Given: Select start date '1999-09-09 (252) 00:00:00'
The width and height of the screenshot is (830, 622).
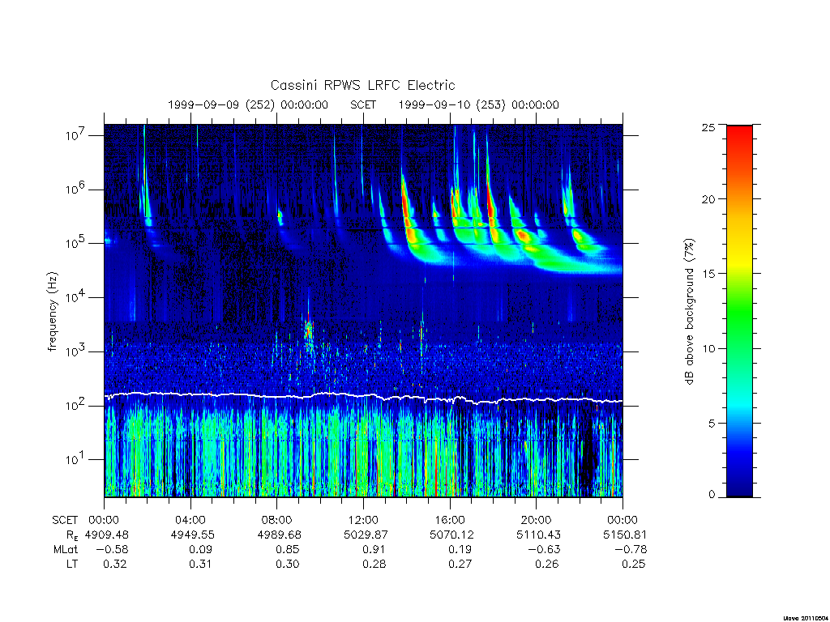Looking at the screenshot, I should [x=248, y=104].
